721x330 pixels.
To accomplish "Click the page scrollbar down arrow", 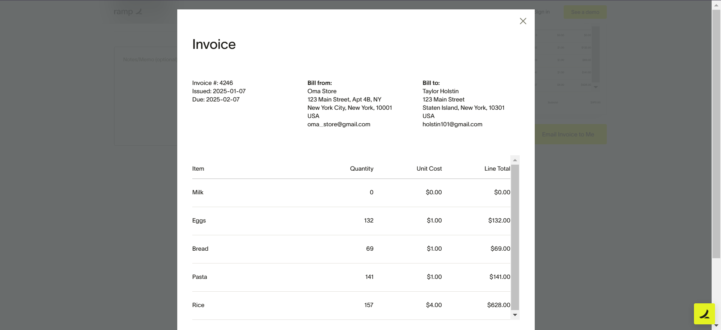I will [716, 325].
